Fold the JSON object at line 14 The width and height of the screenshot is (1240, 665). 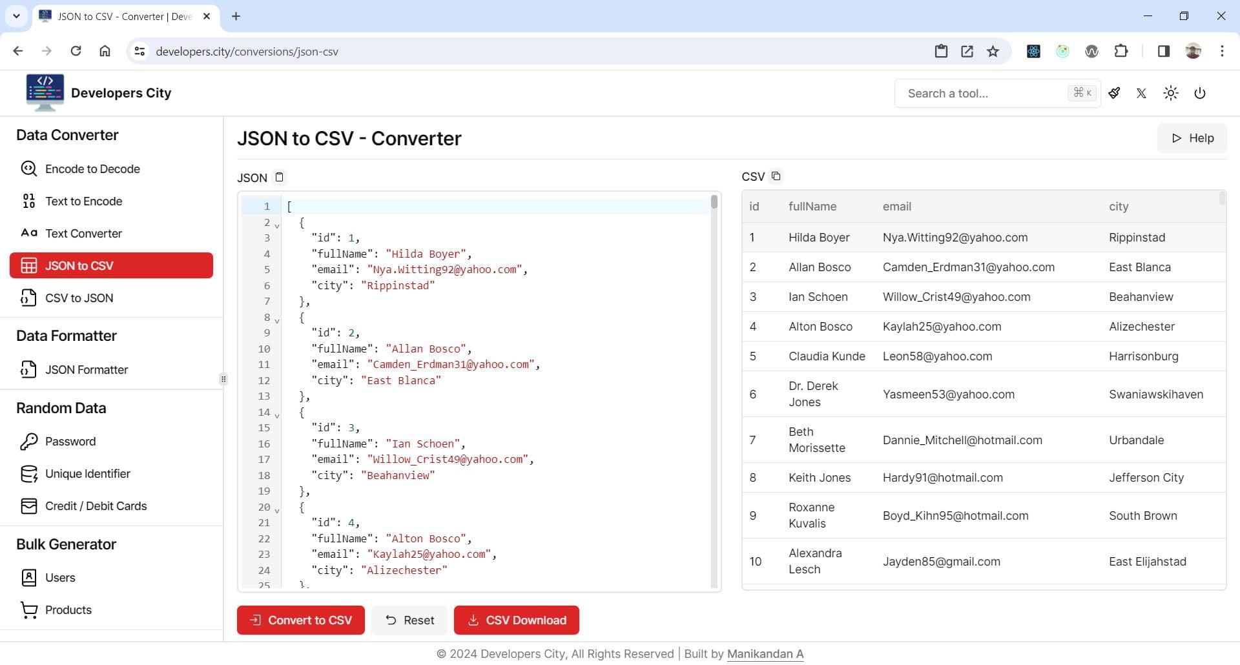click(x=277, y=415)
